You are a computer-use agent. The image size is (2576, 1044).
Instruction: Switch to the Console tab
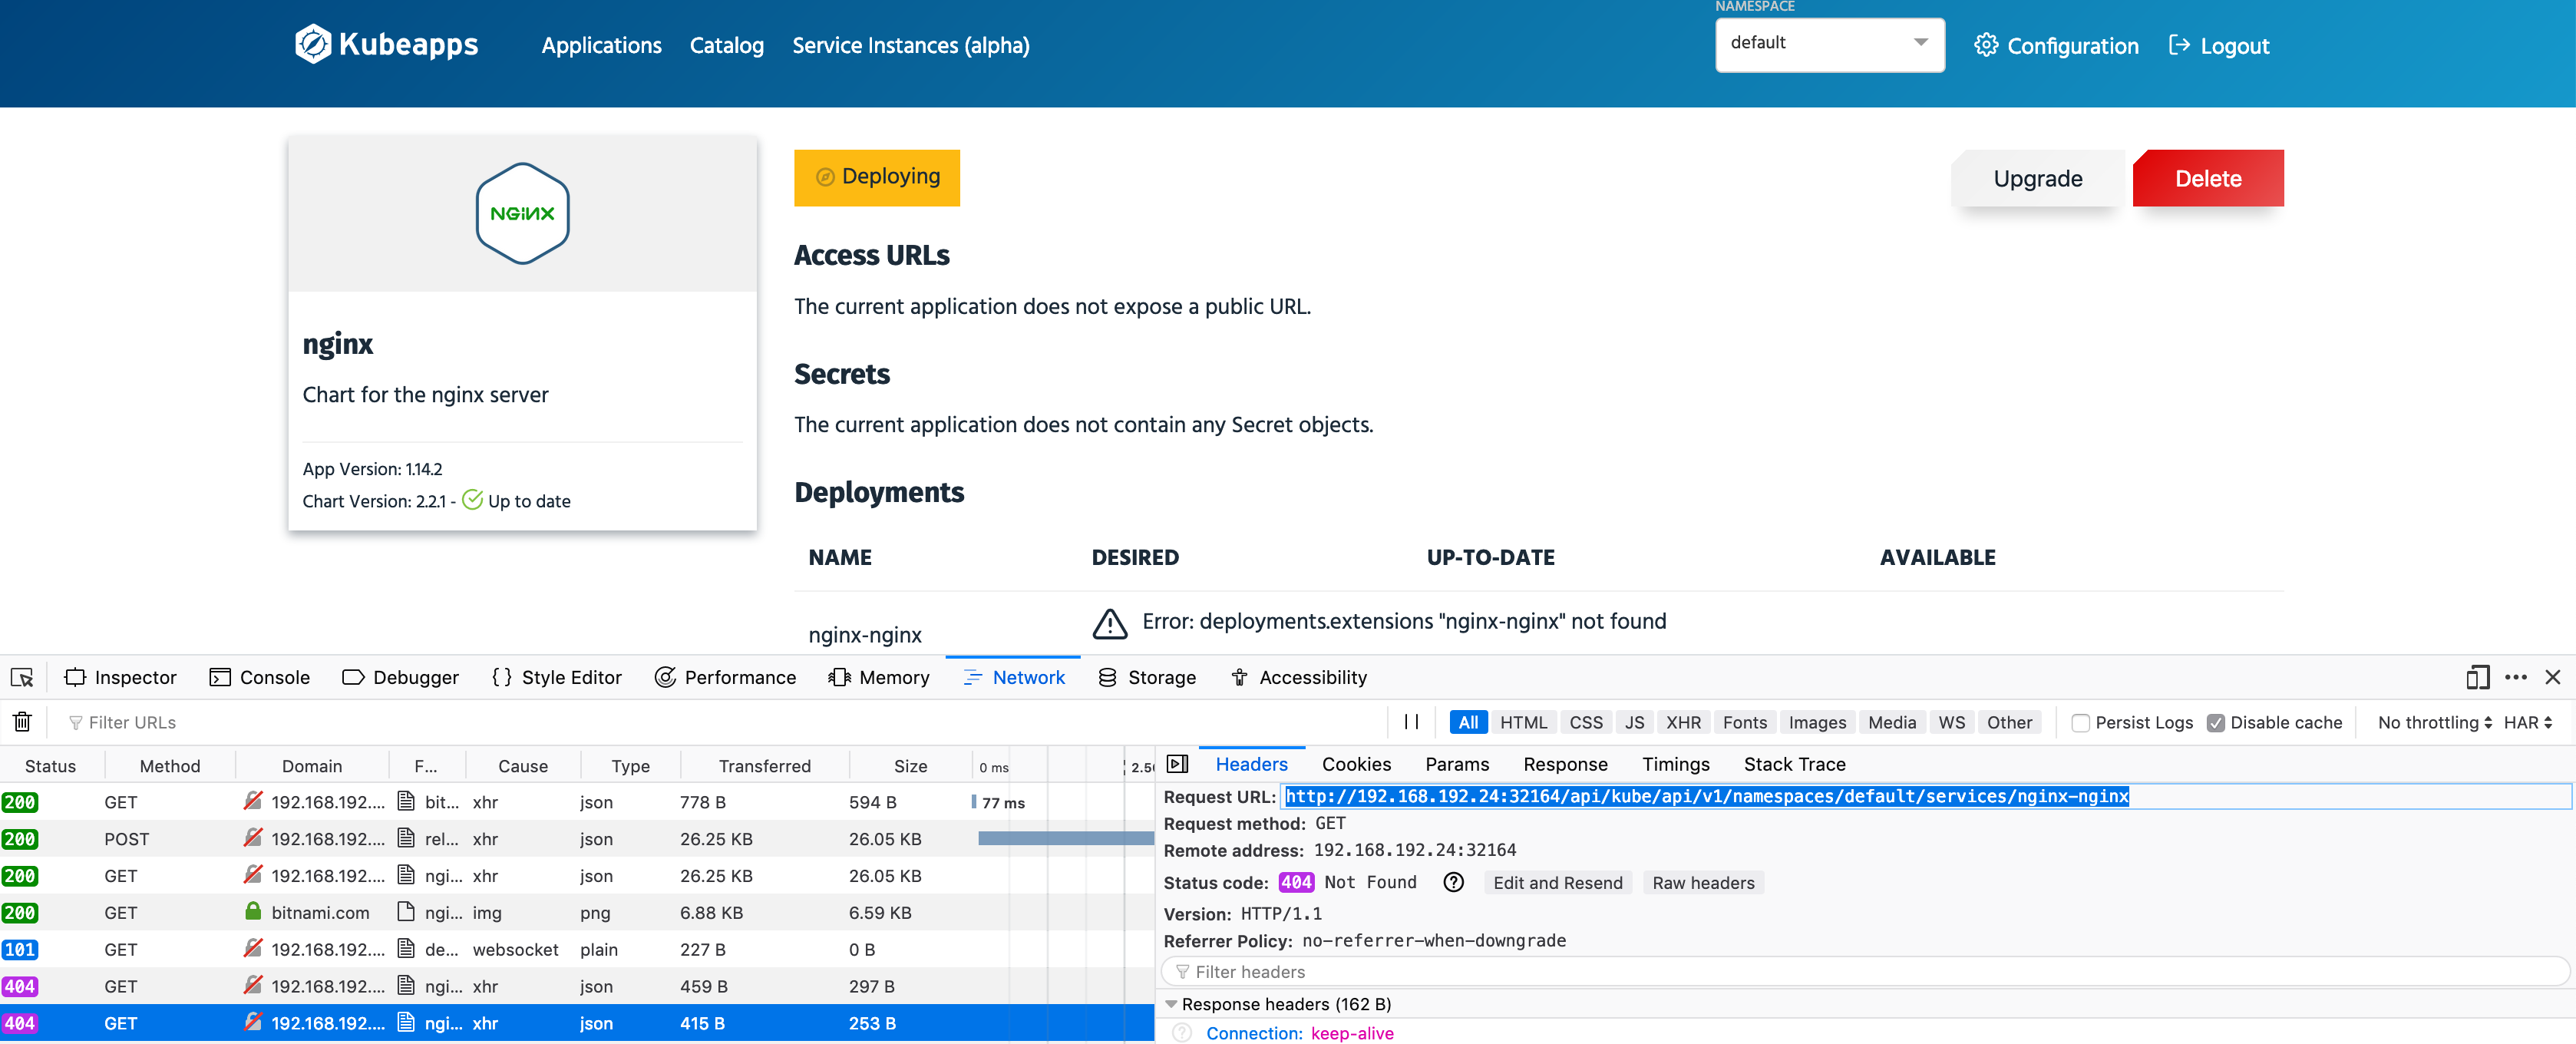260,677
